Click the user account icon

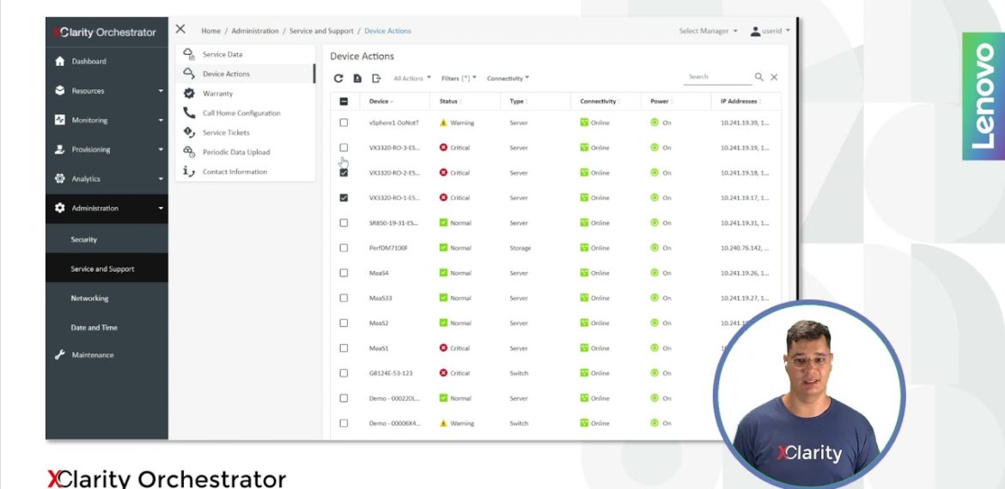coord(755,31)
